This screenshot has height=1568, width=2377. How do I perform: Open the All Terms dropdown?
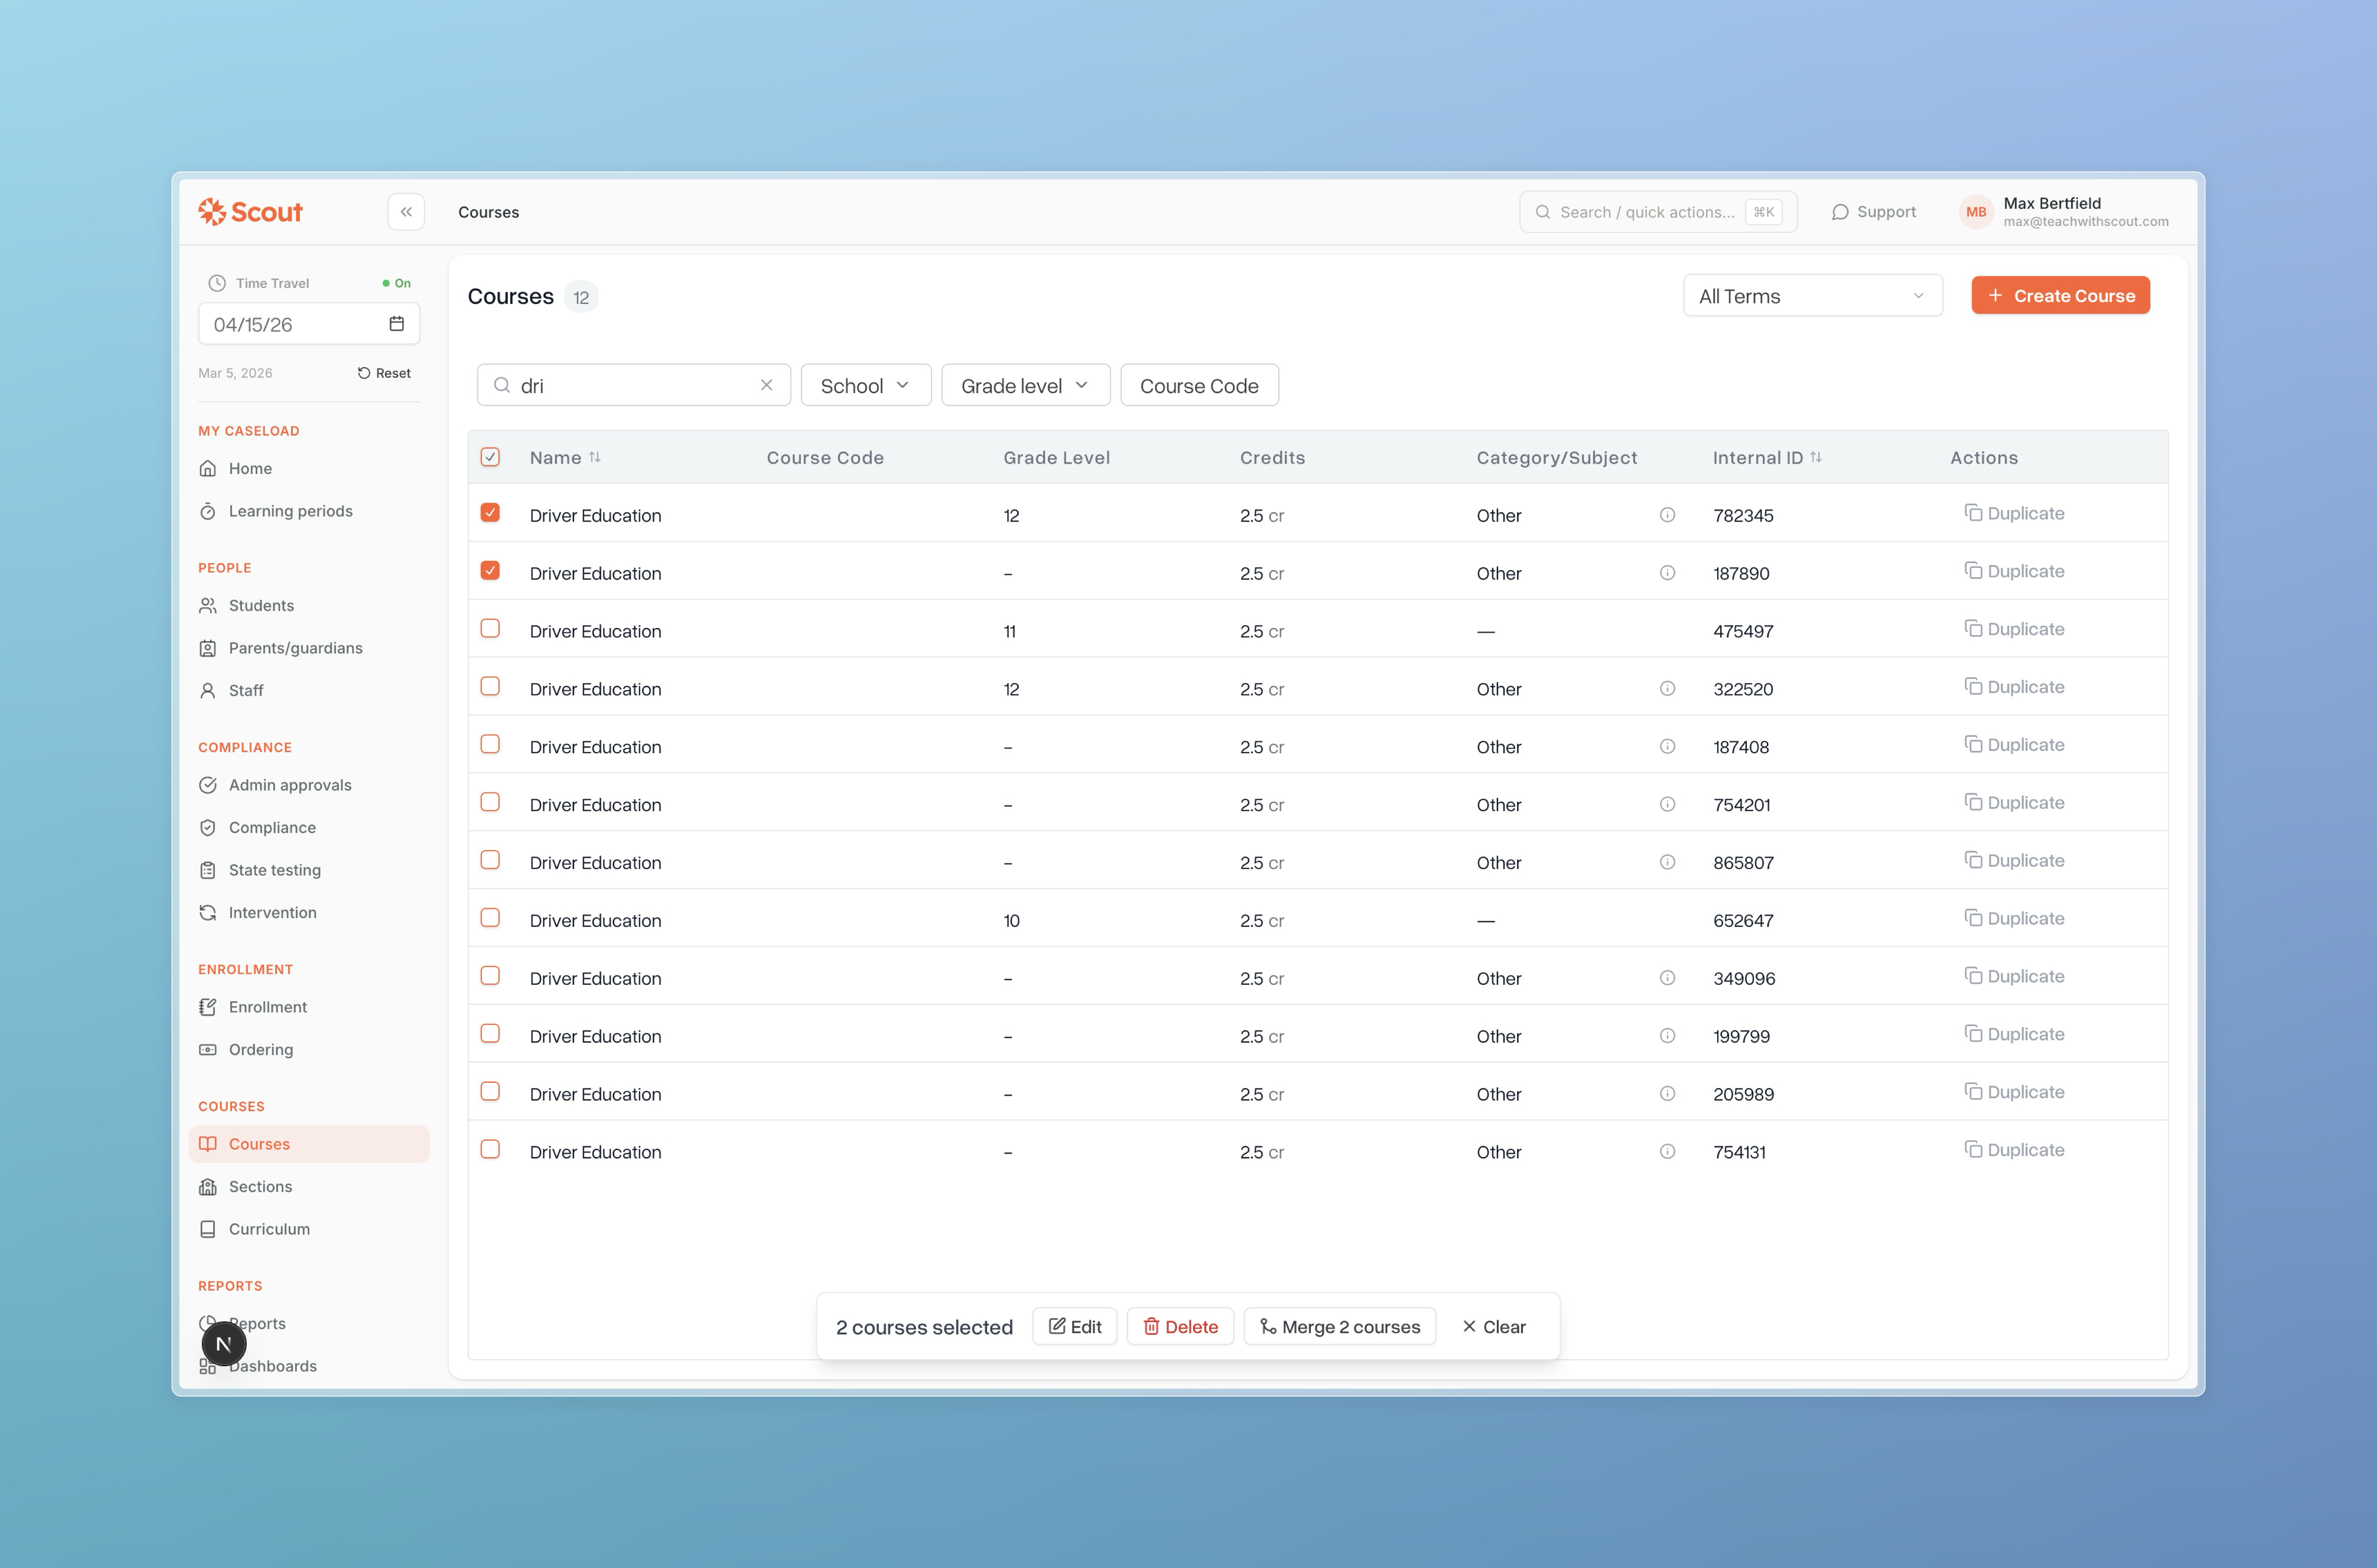click(x=1812, y=296)
